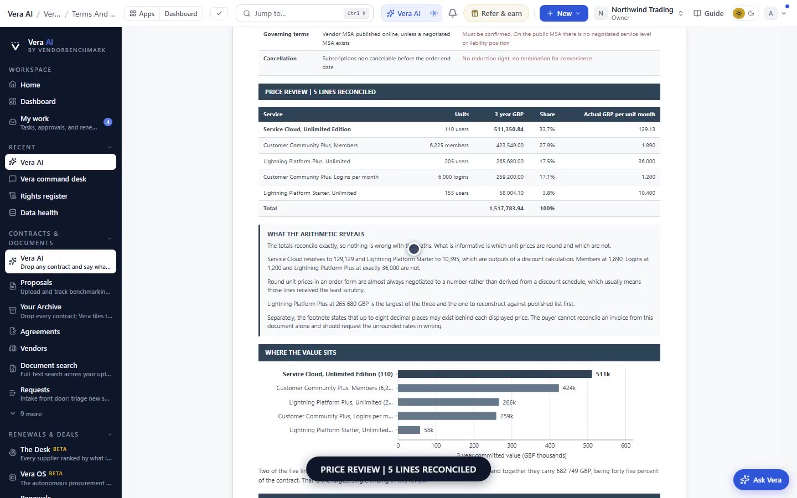This screenshot has width=797, height=498.
Task: Click the '6,225 members' units cell
Action: [x=449, y=146]
